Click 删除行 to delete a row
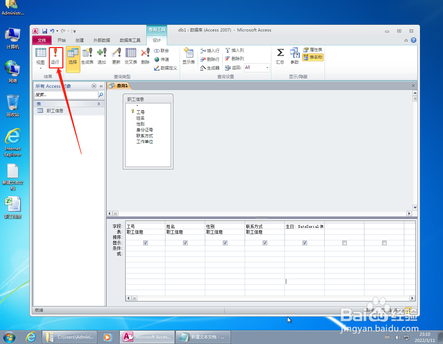The height and width of the screenshot is (344, 443). point(210,59)
